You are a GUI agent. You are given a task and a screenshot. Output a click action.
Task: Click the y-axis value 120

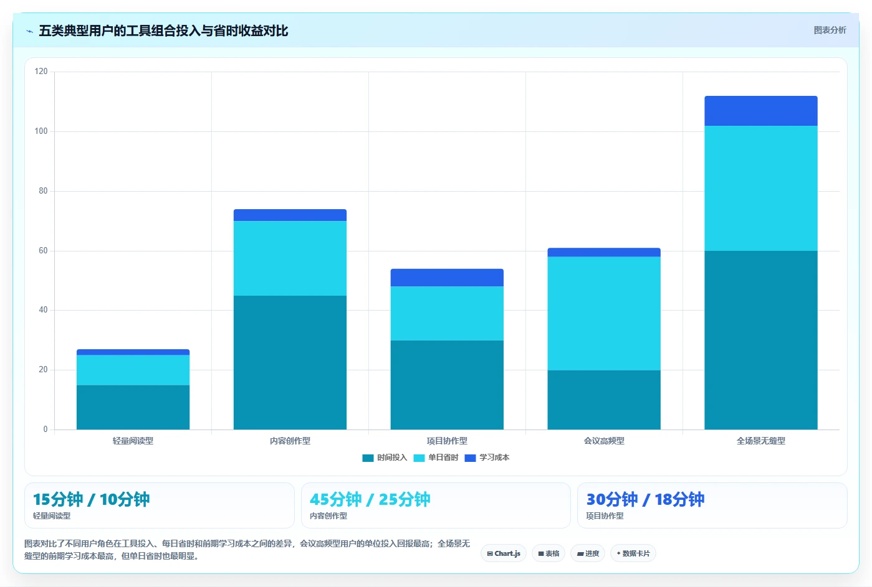41,72
